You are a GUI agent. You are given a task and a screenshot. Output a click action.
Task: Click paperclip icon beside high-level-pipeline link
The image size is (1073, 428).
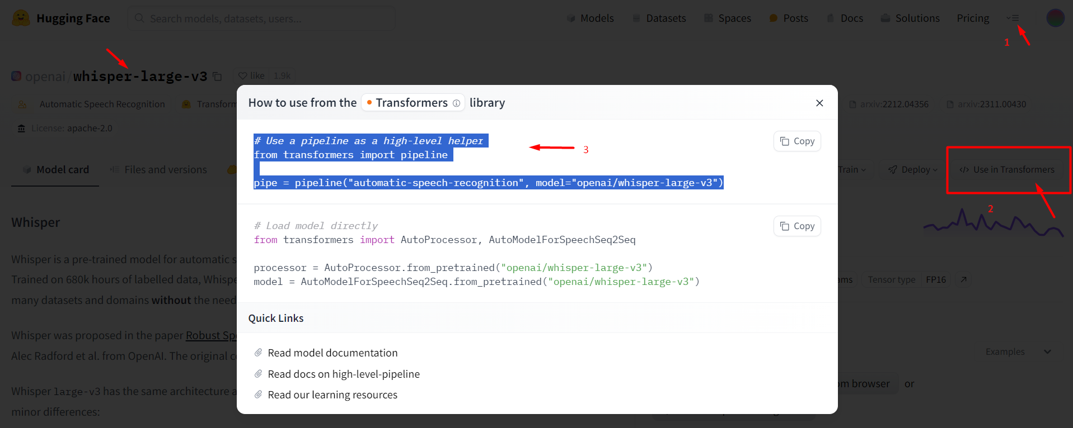click(258, 374)
